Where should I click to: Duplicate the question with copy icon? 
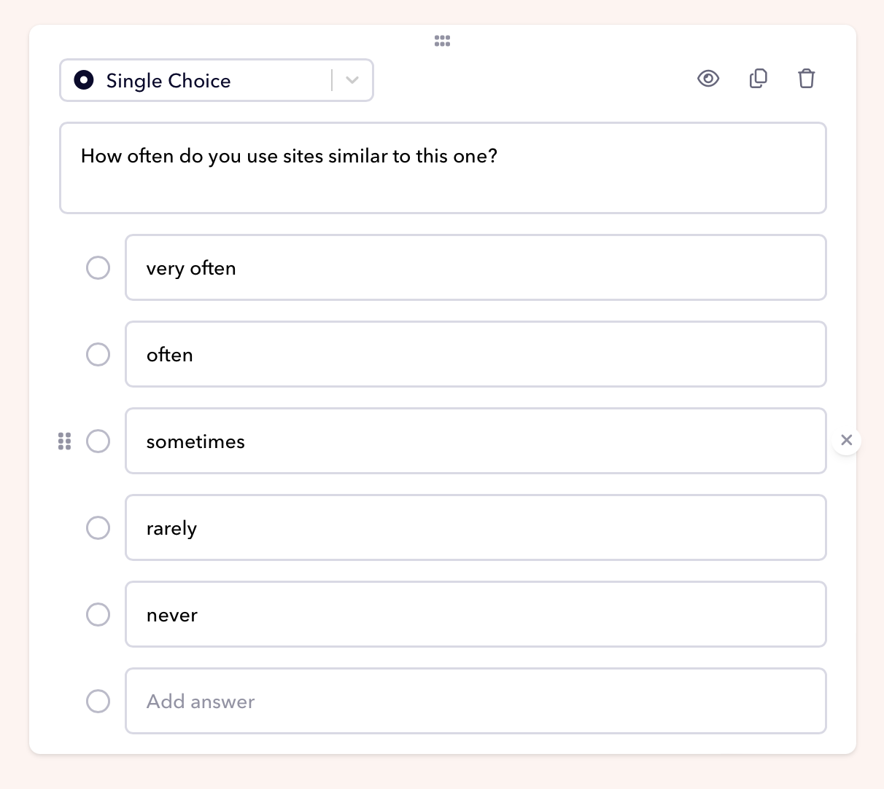(x=759, y=79)
